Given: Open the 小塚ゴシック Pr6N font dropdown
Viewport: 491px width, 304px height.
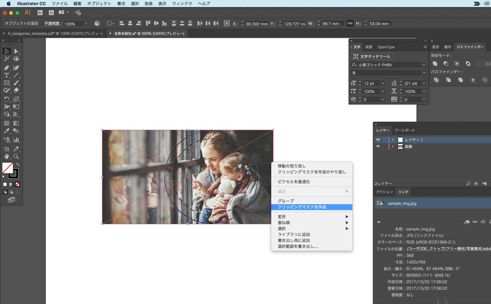Looking at the screenshot, I should [x=424, y=65].
